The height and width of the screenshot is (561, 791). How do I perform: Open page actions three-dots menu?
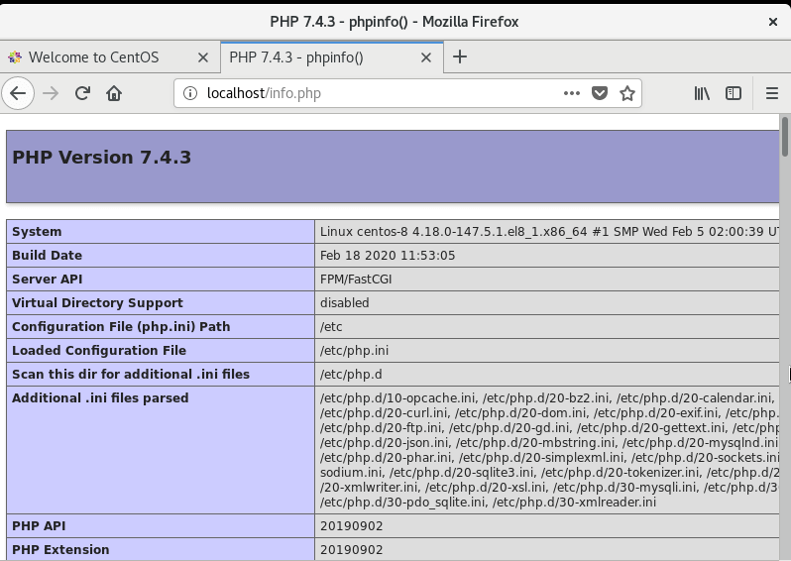click(x=572, y=93)
